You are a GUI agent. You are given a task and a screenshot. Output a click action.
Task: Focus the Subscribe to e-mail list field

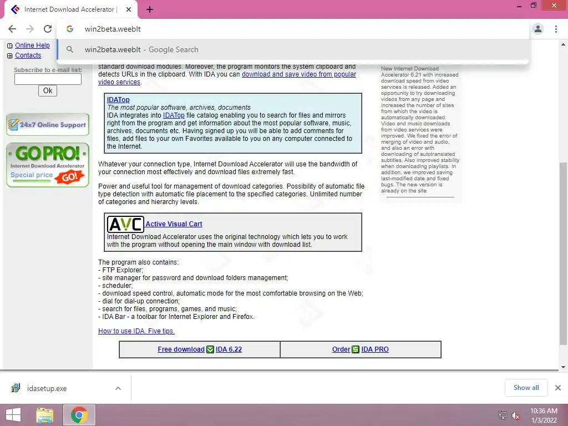coord(48,79)
